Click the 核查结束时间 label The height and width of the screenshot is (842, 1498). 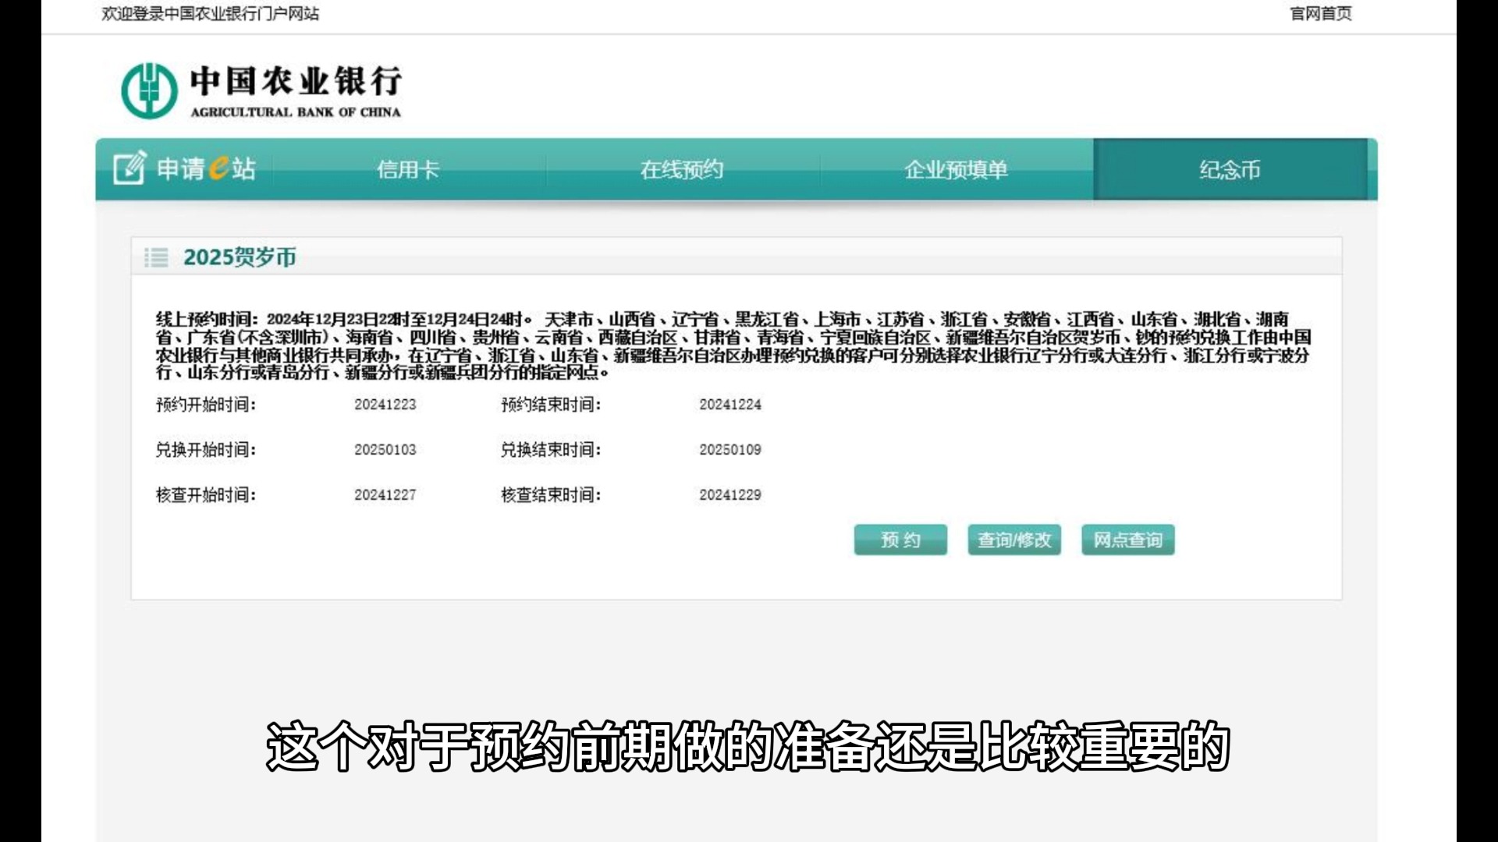click(551, 495)
